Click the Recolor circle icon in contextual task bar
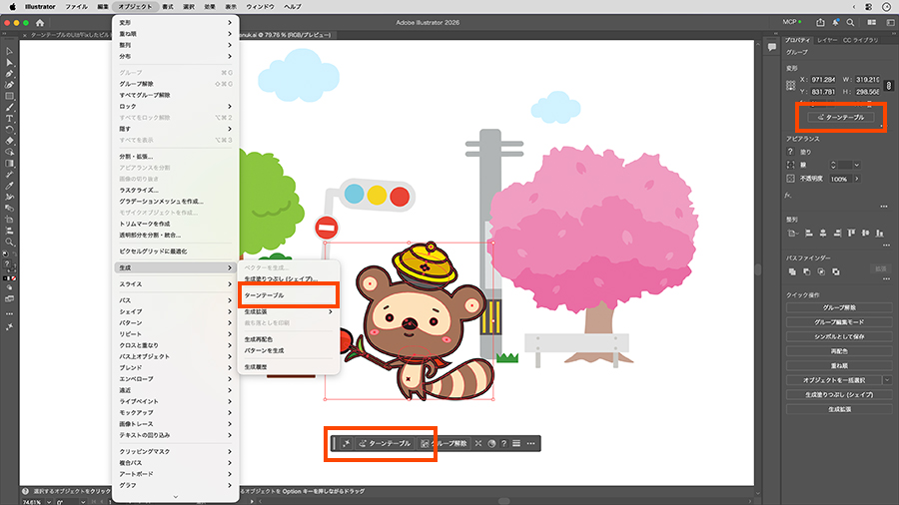Image resolution: width=899 pixels, height=505 pixels. 491,444
